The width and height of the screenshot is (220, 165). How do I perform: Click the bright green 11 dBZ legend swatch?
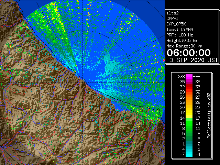(189, 123)
